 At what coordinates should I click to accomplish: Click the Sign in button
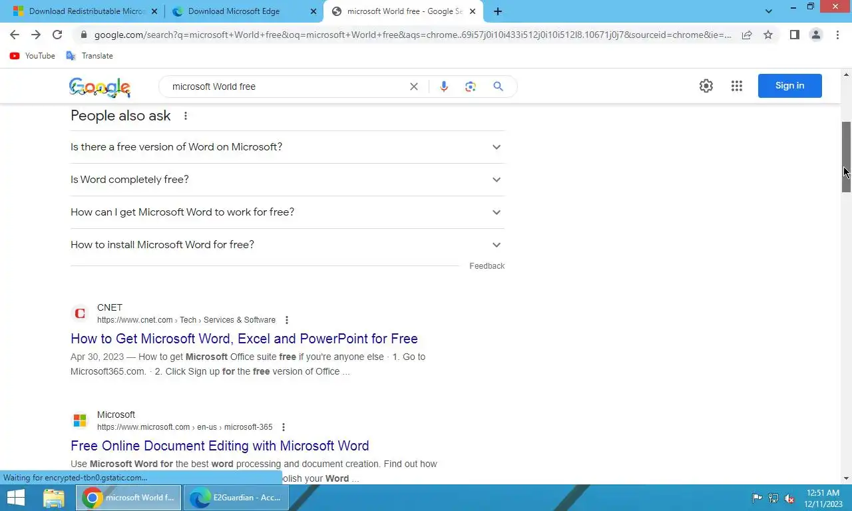pos(789,86)
